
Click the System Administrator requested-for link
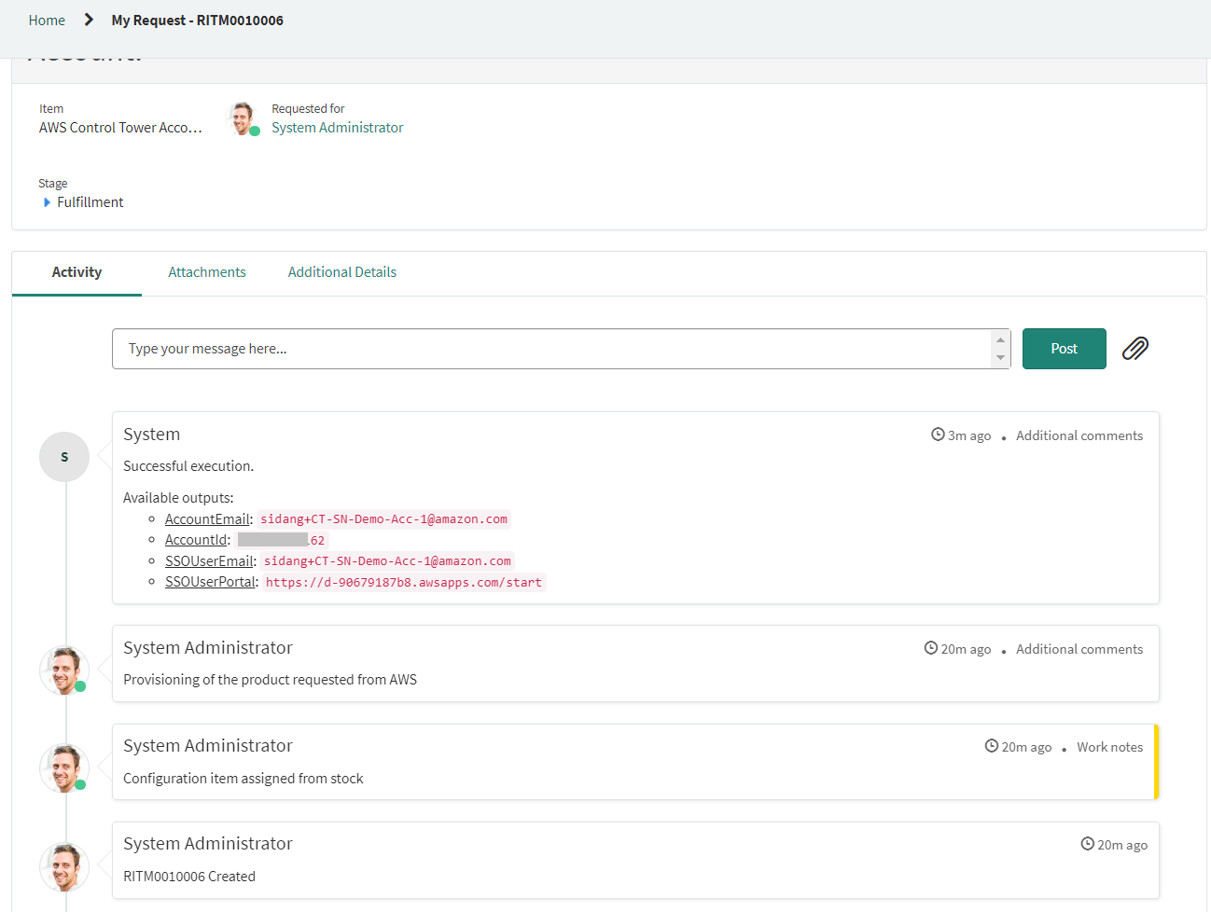click(337, 127)
